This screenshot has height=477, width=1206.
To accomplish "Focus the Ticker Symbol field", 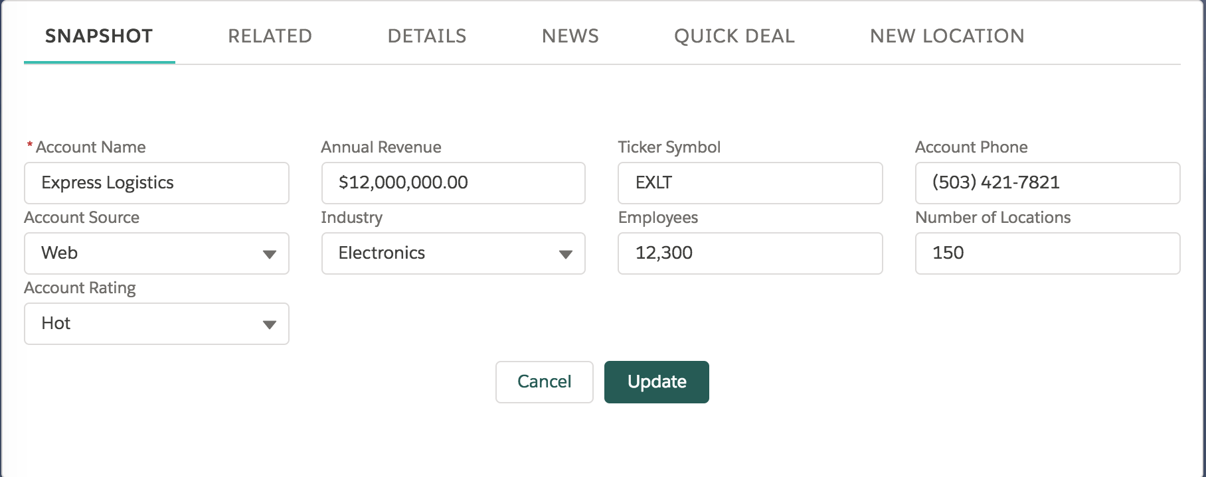I will (x=750, y=183).
